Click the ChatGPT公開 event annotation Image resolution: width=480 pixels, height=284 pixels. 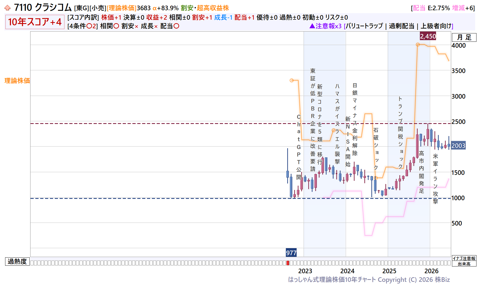tap(299, 147)
